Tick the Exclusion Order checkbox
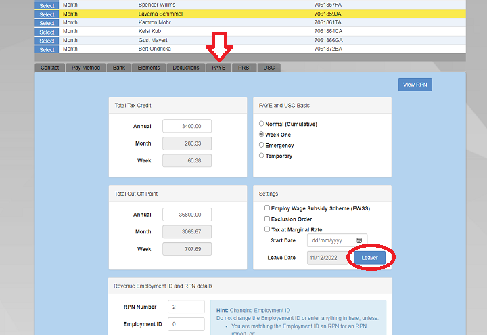This screenshot has width=487, height=335. (267, 219)
